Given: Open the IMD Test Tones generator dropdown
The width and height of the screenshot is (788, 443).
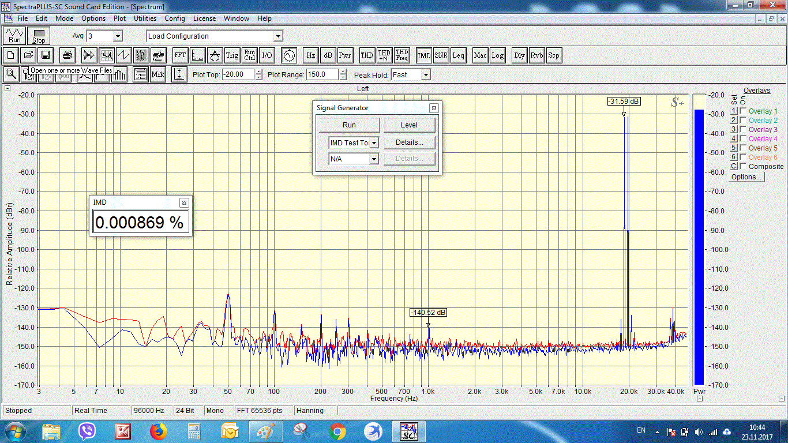Looking at the screenshot, I should (x=374, y=143).
